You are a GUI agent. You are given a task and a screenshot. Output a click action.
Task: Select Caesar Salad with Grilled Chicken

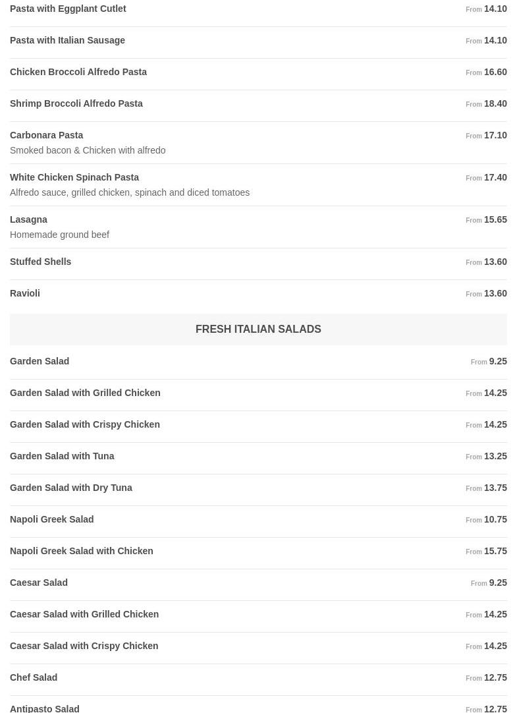[84, 615]
